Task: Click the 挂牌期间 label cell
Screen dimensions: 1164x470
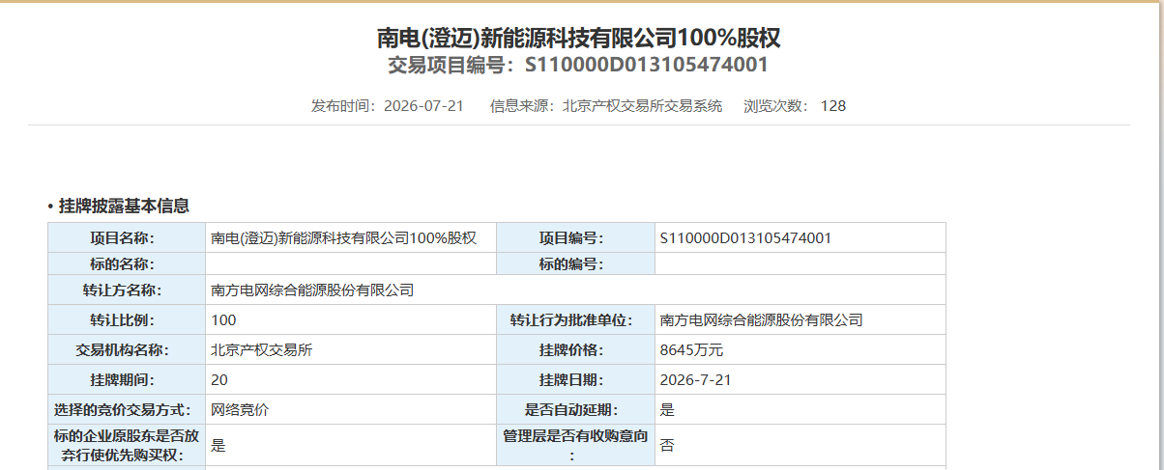Action: pyautogui.click(x=127, y=380)
